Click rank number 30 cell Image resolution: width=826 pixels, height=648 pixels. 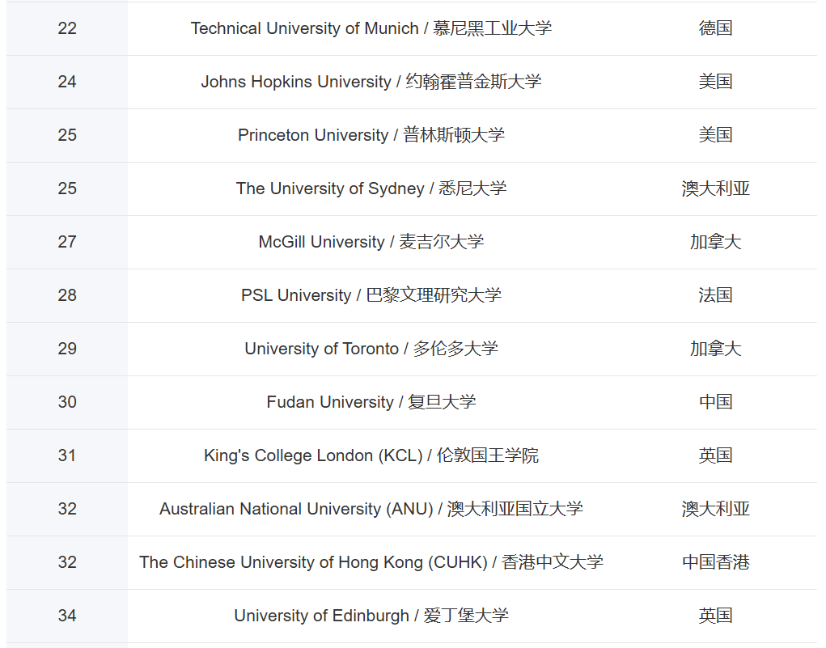67,403
